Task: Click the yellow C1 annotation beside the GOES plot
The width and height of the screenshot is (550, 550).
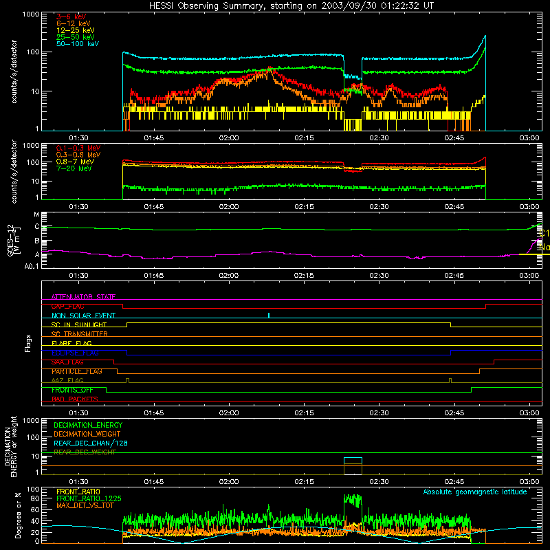Action: click(x=544, y=233)
